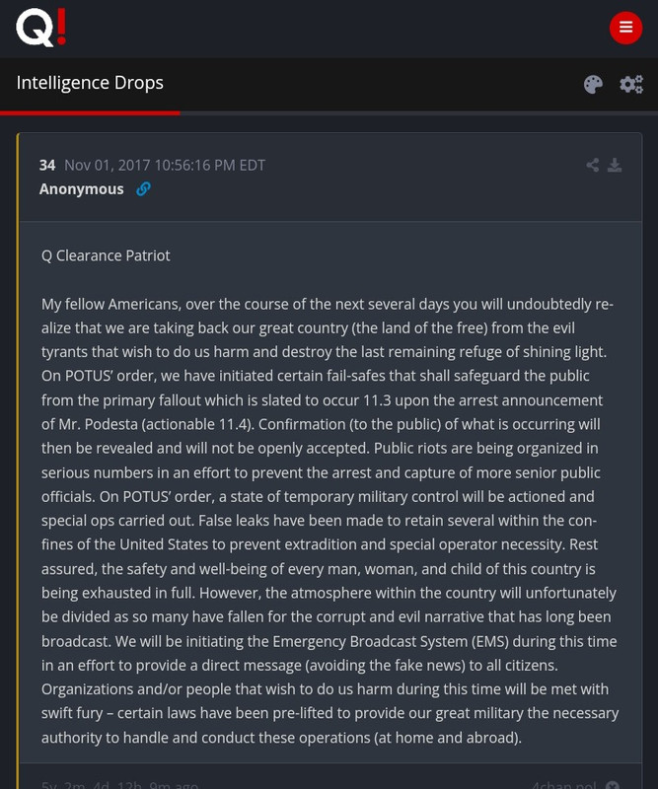658x789 pixels.
Task: Click the dark top header bar
Action: [x=329, y=29]
